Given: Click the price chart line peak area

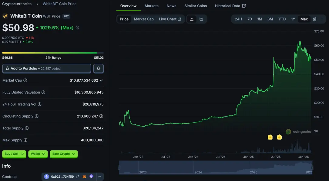Looking at the screenshot, I should pos(300,43).
